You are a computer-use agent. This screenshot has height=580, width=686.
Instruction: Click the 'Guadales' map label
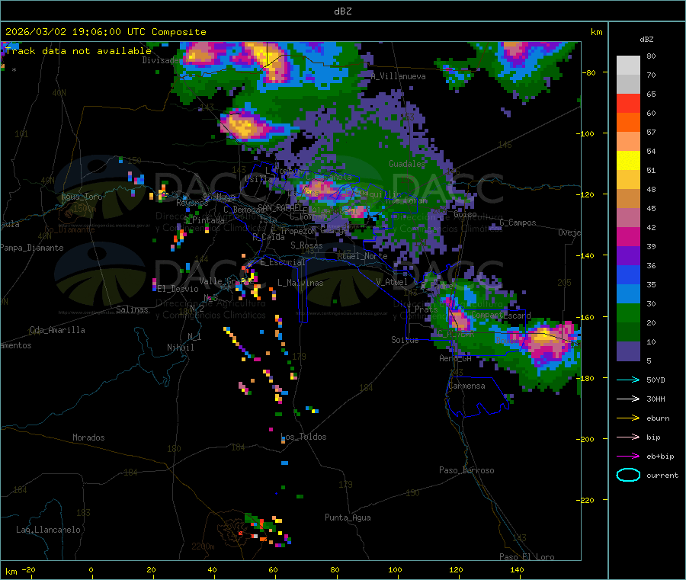pyautogui.click(x=407, y=164)
